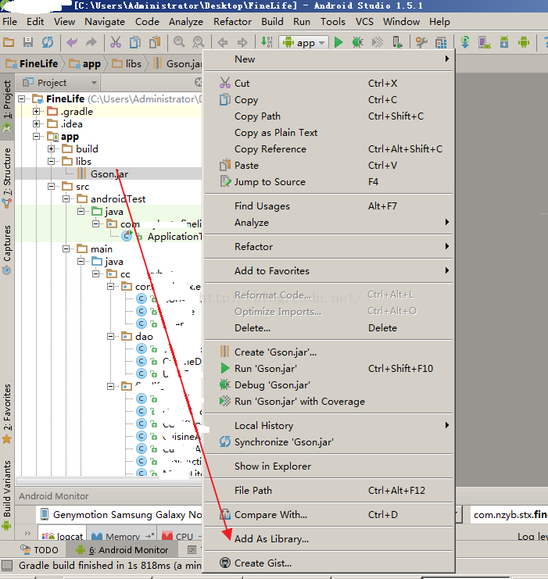
Task: Click the Undo arrow icon
Action: tap(72, 42)
